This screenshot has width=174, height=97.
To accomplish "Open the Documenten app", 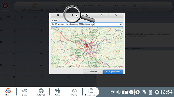I will coord(91,92).
